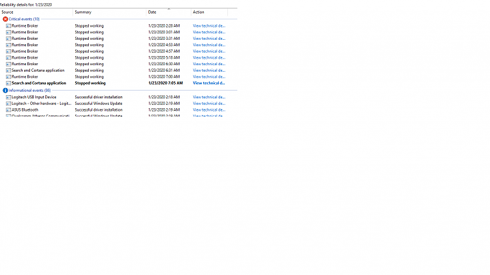Click the red Critical events error icon

[5, 20]
